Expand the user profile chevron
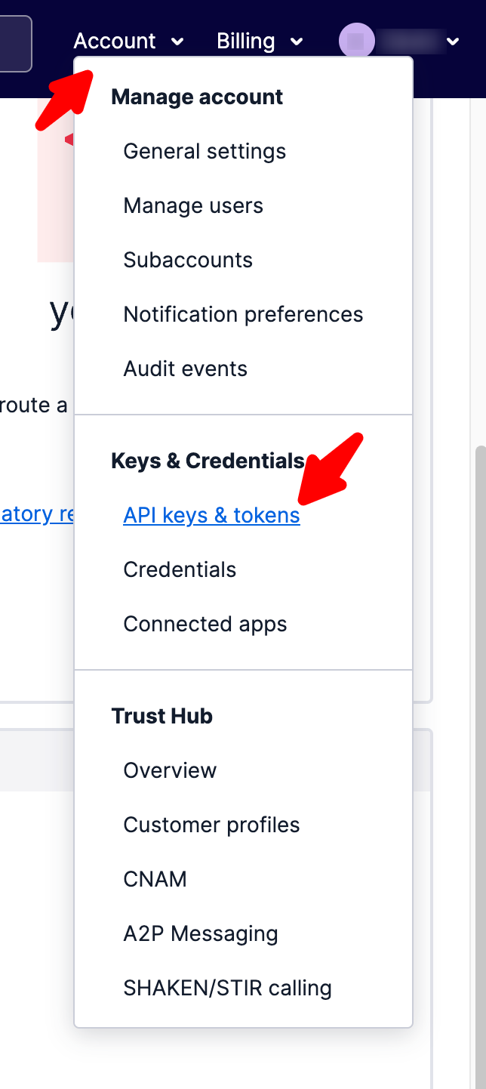The image size is (486, 1089). [x=453, y=42]
